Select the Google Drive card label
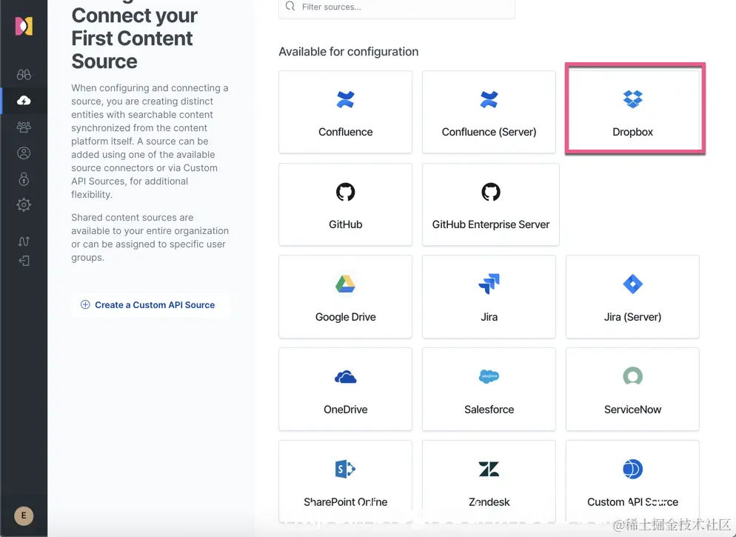This screenshot has height=537, width=736. coord(346,317)
